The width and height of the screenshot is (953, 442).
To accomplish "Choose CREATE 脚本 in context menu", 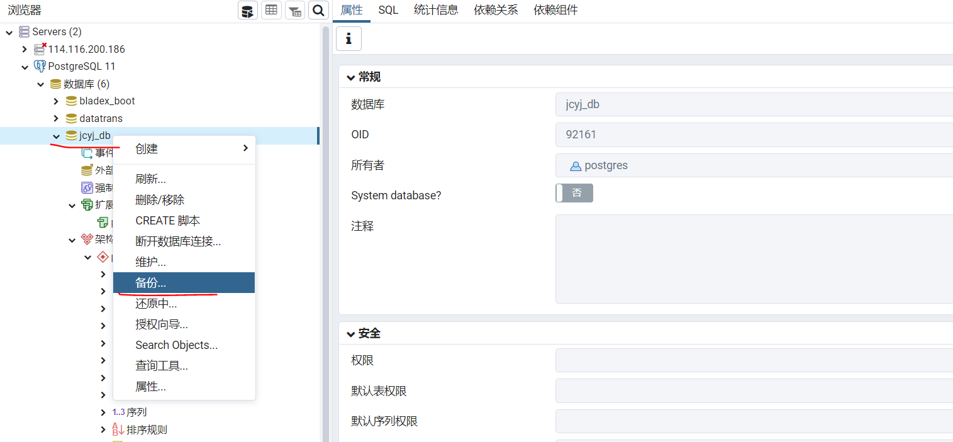I will 184,221.
